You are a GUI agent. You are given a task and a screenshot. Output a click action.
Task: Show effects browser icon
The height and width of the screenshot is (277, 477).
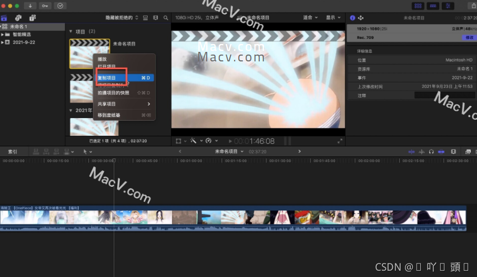click(x=468, y=152)
